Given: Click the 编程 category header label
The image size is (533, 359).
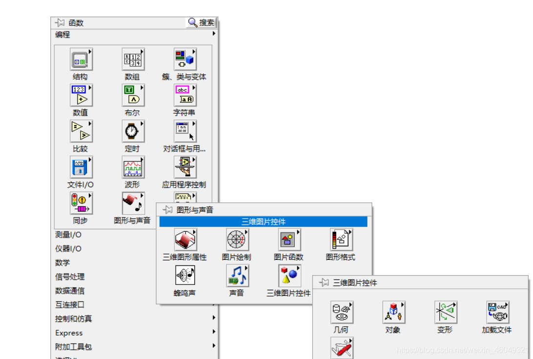Looking at the screenshot, I should 63,35.
